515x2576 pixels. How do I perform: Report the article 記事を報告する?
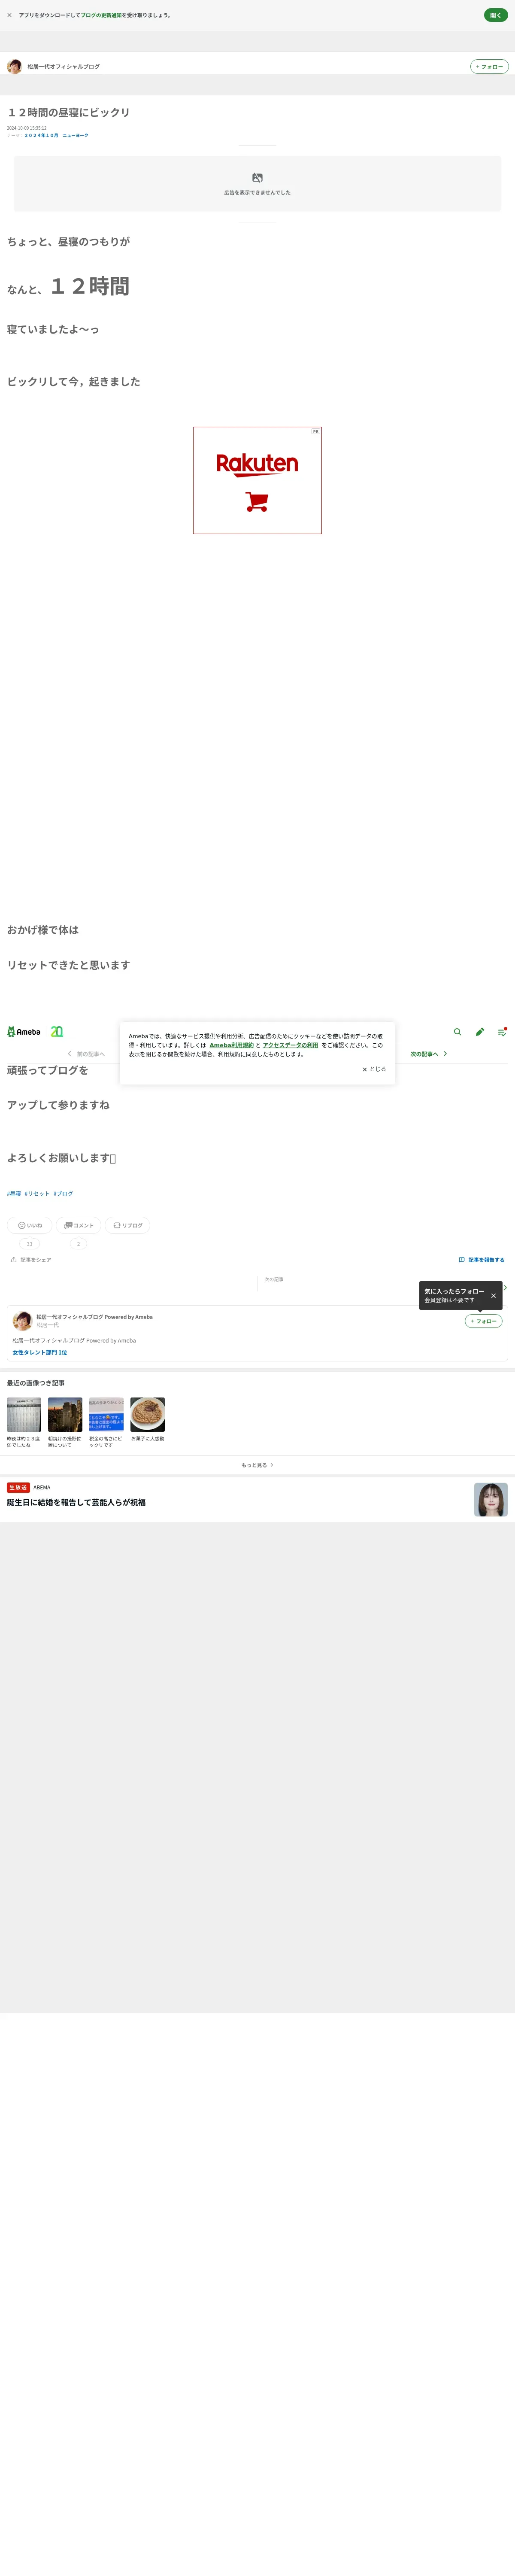click(x=481, y=1260)
